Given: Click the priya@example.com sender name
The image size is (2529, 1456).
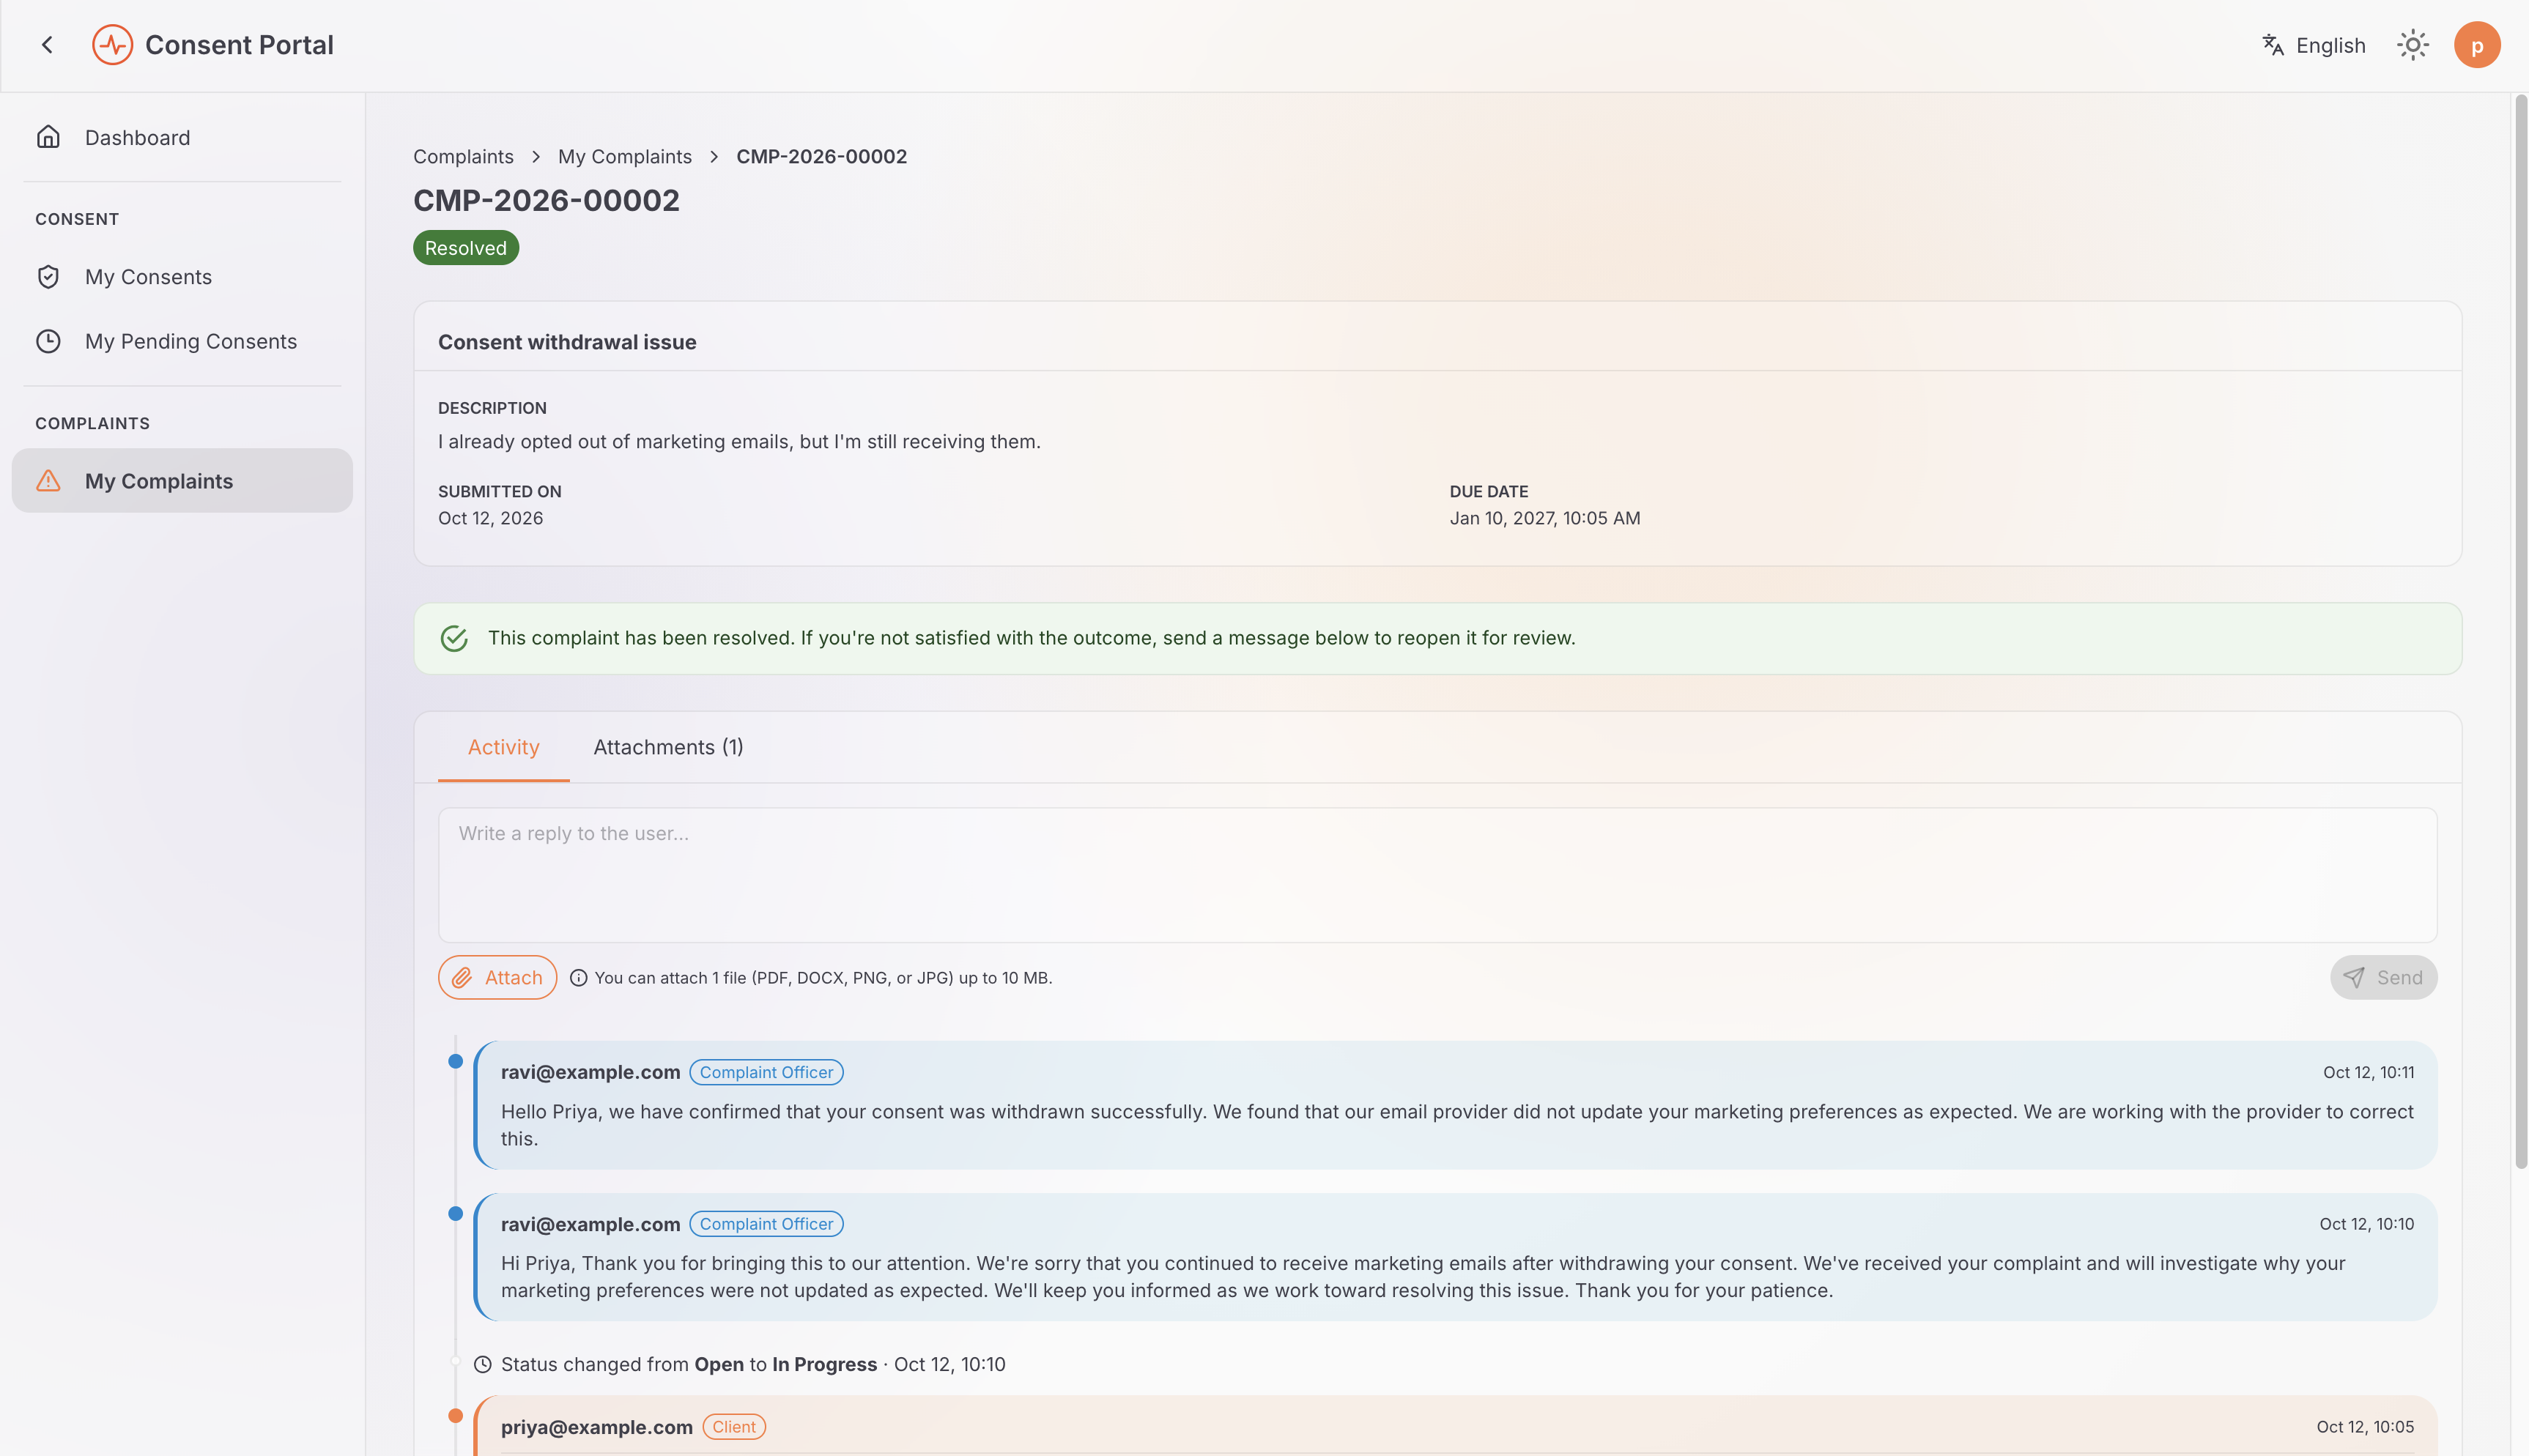Looking at the screenshot, I should pos(597,1427).
